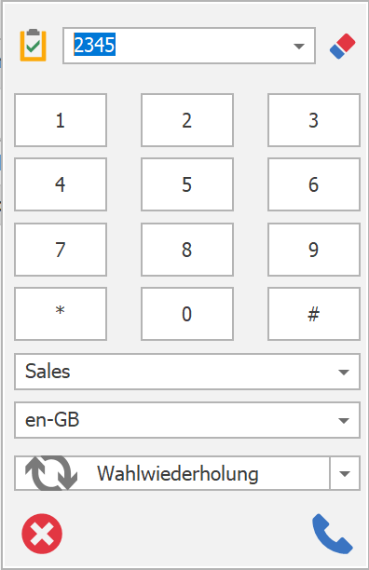Cancel with the red X icon

point(42,534)
